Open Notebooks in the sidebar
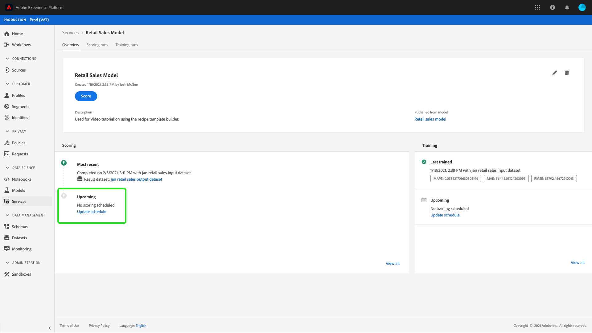Viewport: 592px width, 333px height. tap(21, 179)
